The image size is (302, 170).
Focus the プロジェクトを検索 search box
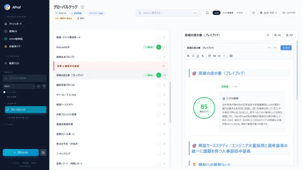tap(25, 78)
